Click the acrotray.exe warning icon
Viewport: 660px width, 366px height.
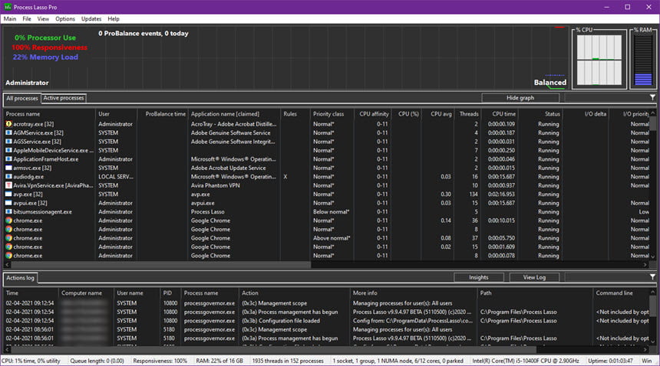8,124
